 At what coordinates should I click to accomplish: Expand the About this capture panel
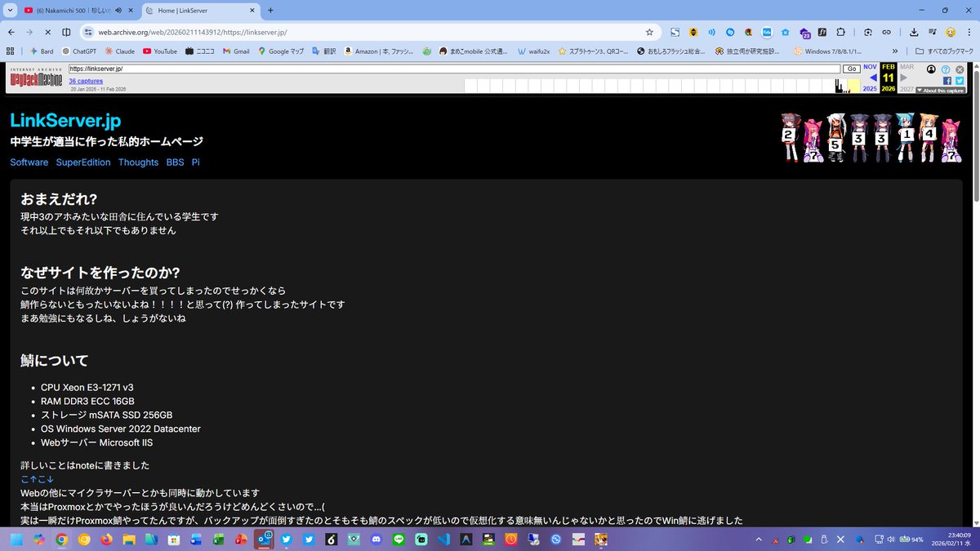coord(941,91)
